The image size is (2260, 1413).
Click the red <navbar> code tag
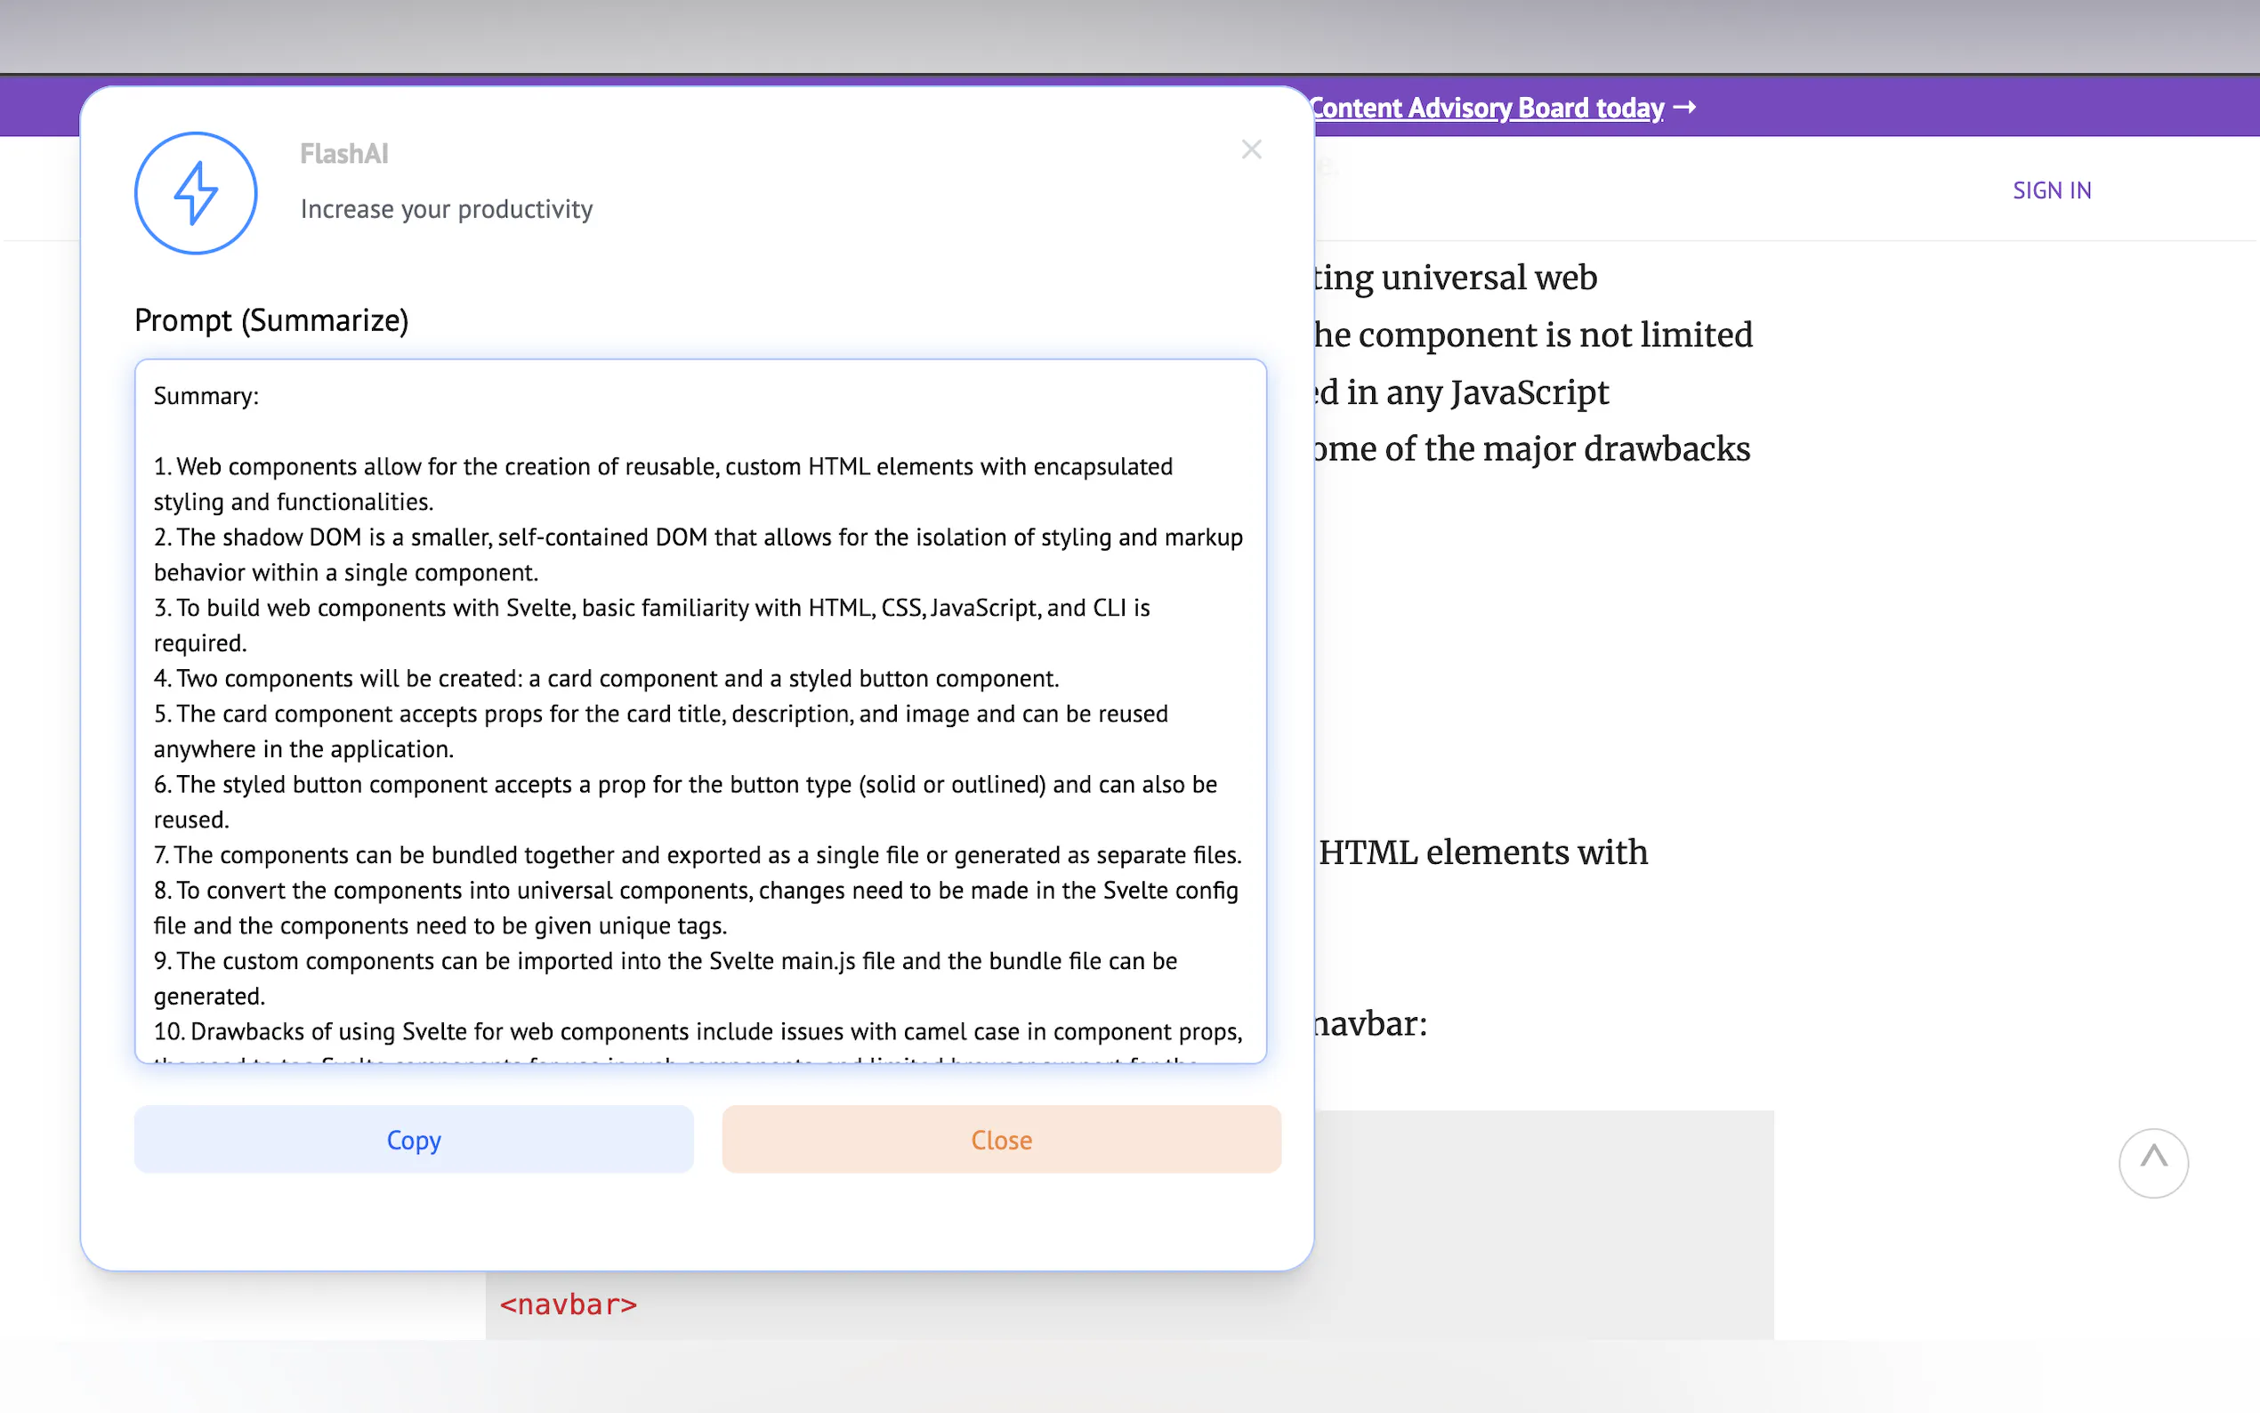point(568,1304)
